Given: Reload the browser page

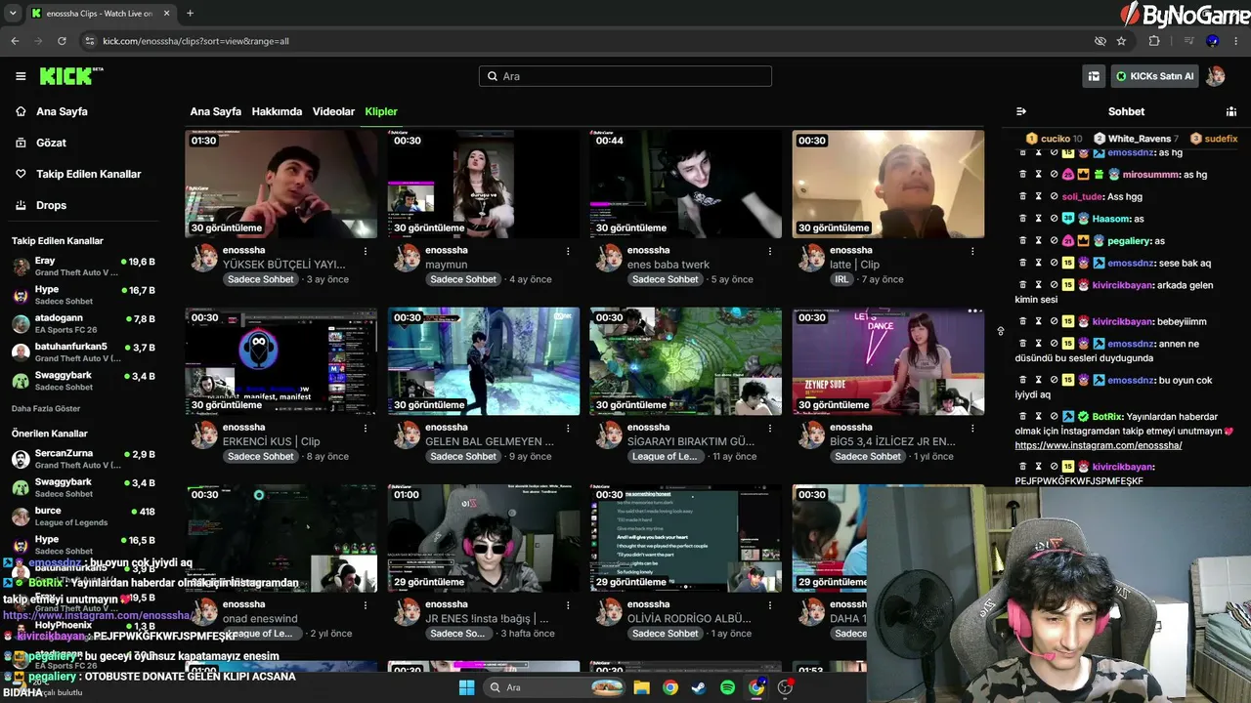Looking at the screenshot, I should (62, 41).
